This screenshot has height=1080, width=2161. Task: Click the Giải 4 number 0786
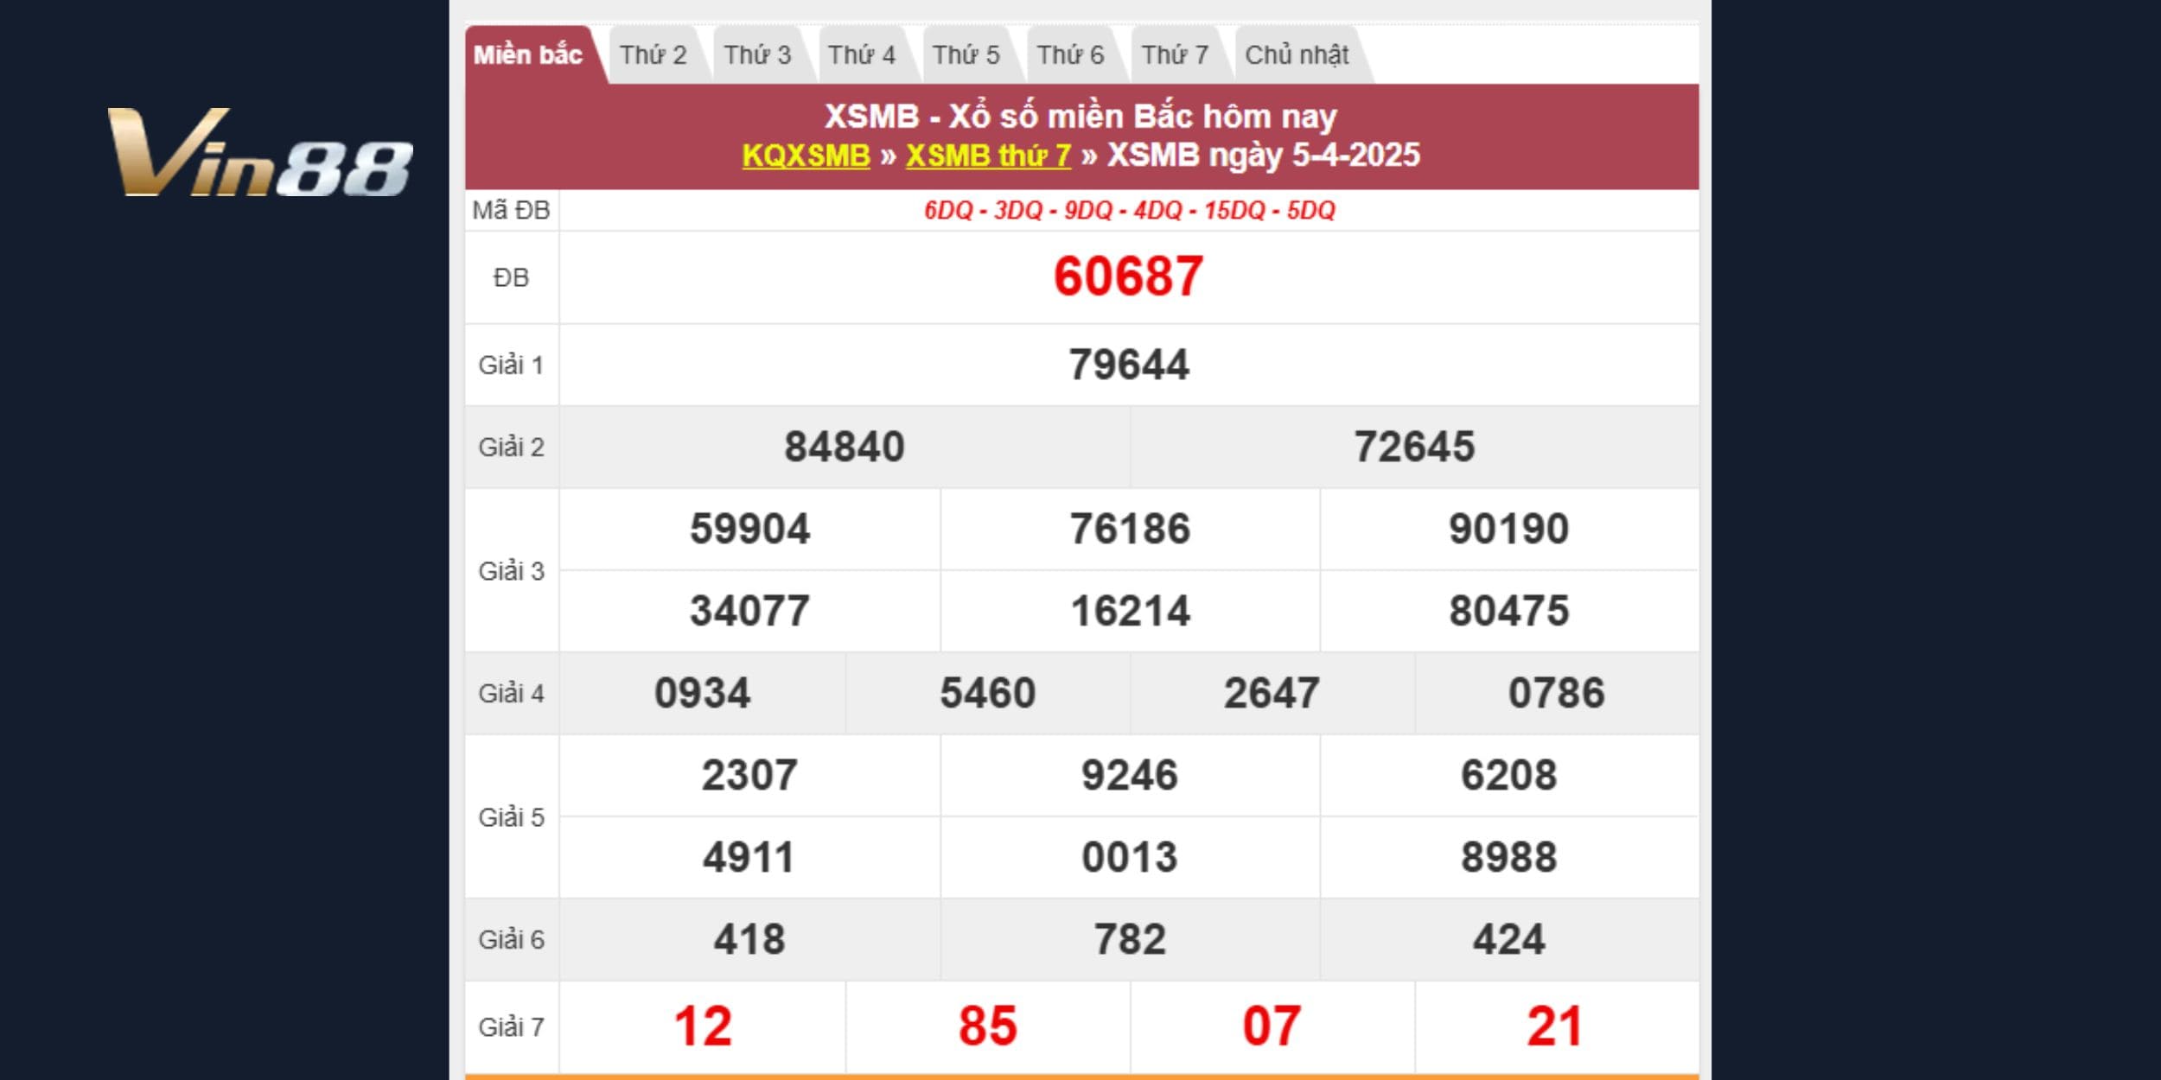click(x=1557, y=693)
